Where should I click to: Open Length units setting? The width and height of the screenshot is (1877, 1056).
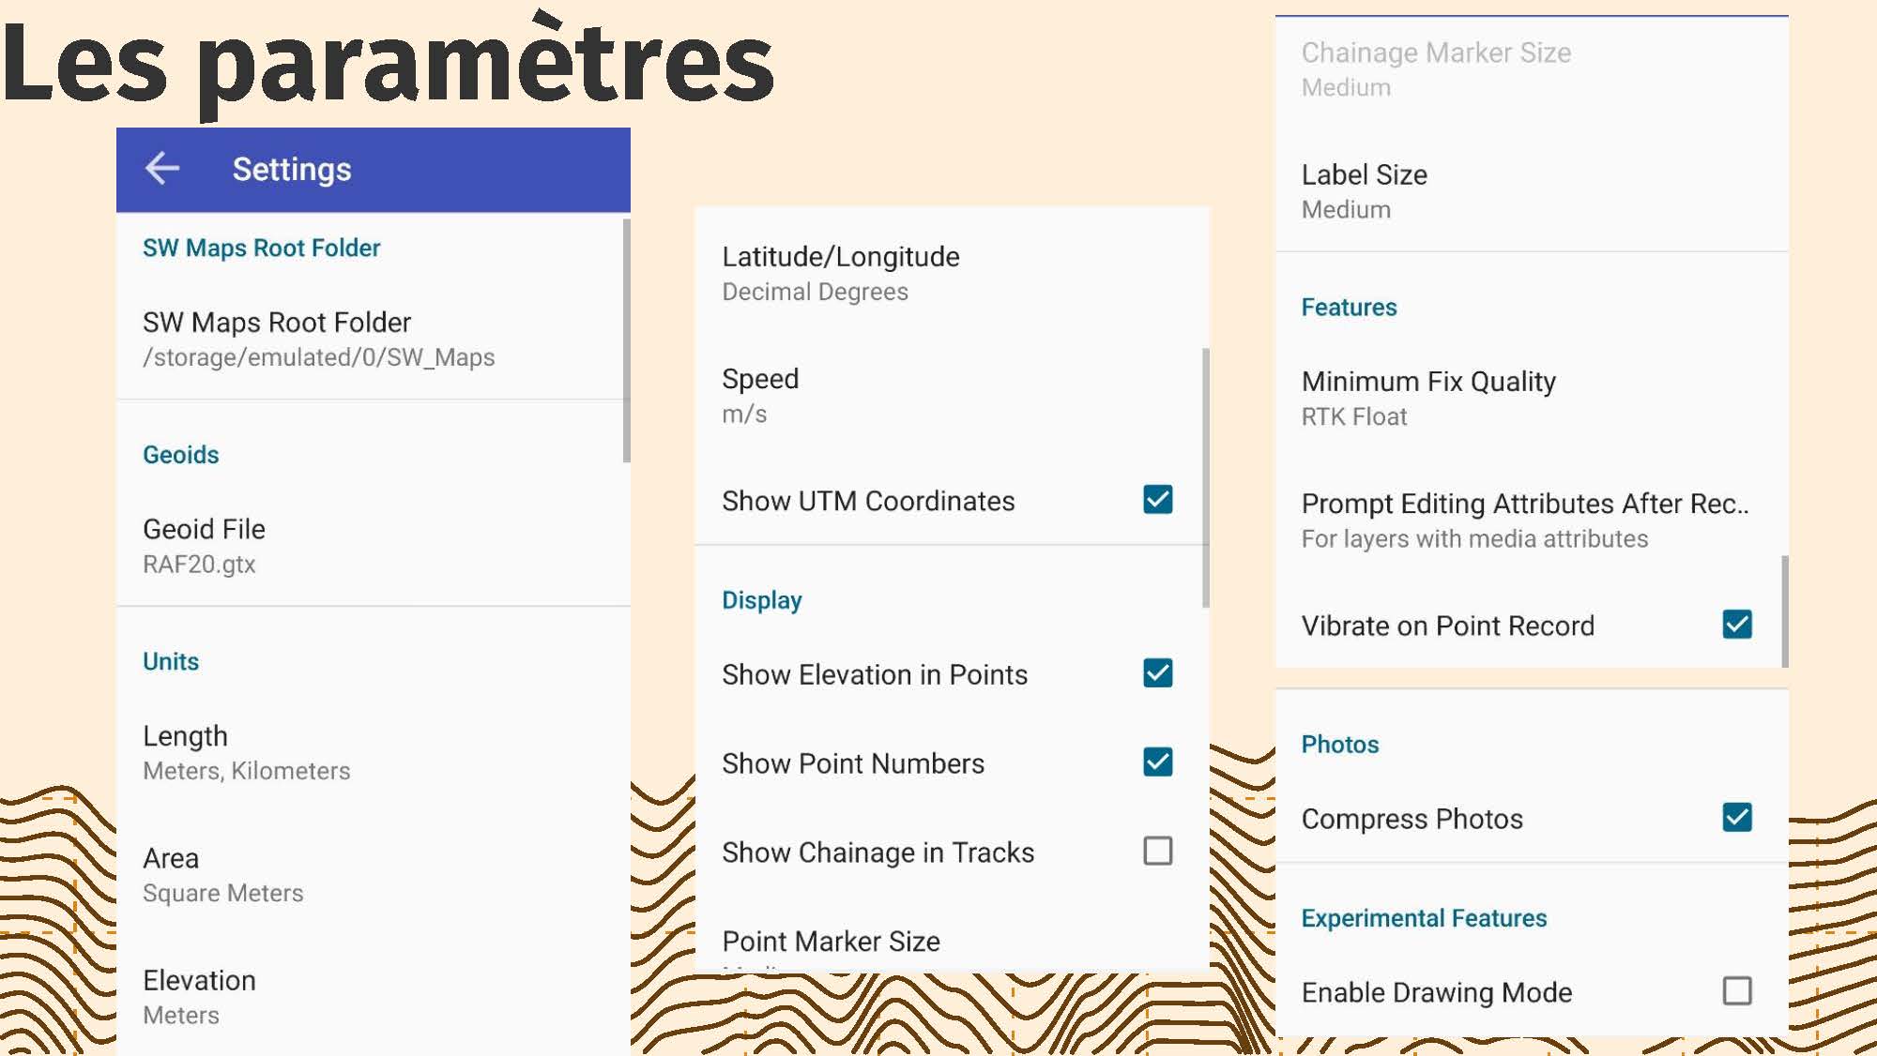tap(246, 752)
